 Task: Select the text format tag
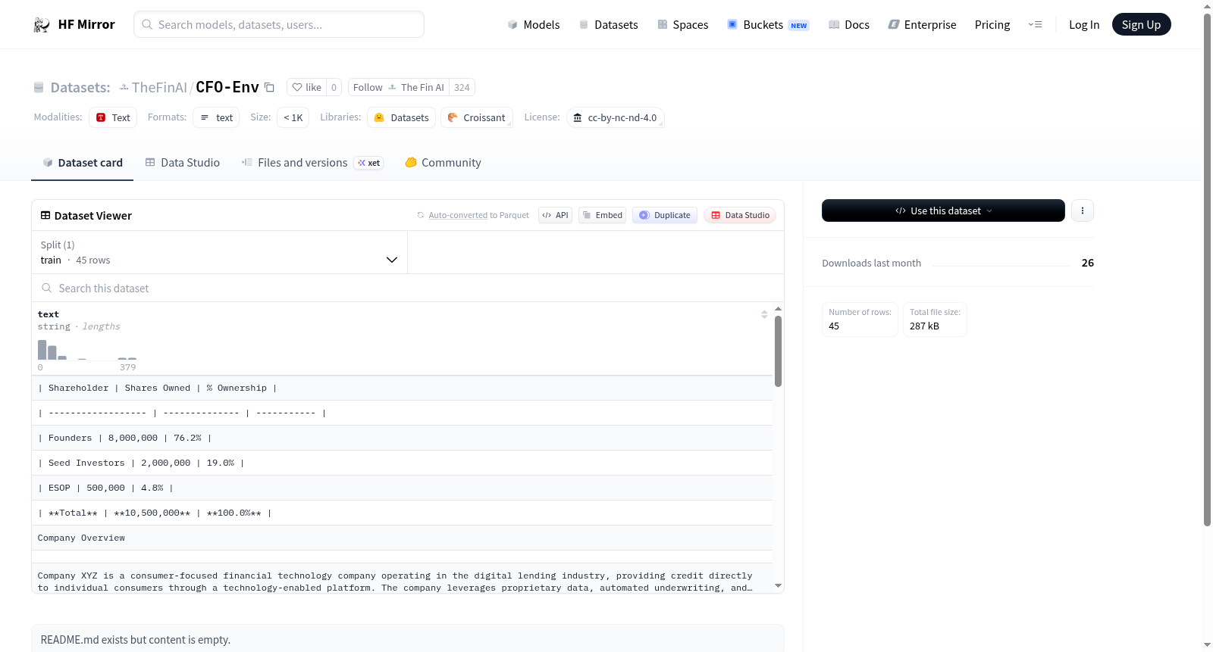(216, 117)
